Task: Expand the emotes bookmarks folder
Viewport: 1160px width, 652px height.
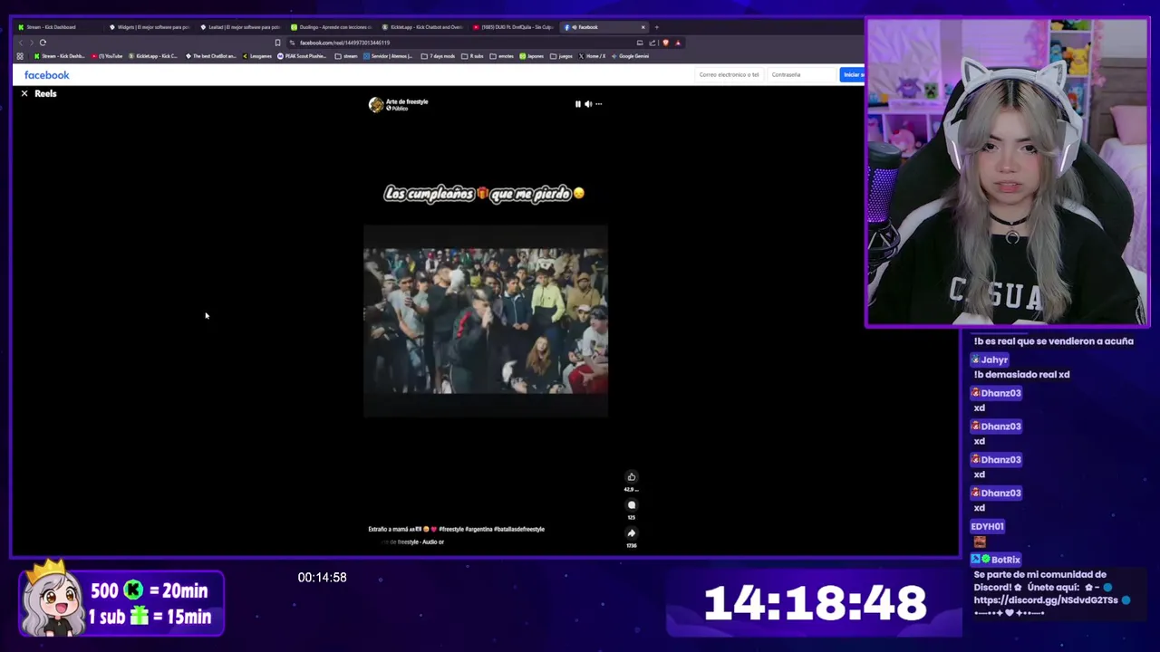Action: [502, 56]
